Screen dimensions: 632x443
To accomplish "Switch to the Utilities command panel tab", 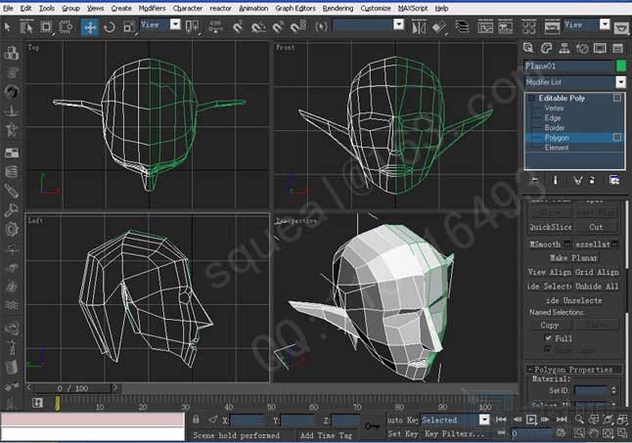I will 618,48.
